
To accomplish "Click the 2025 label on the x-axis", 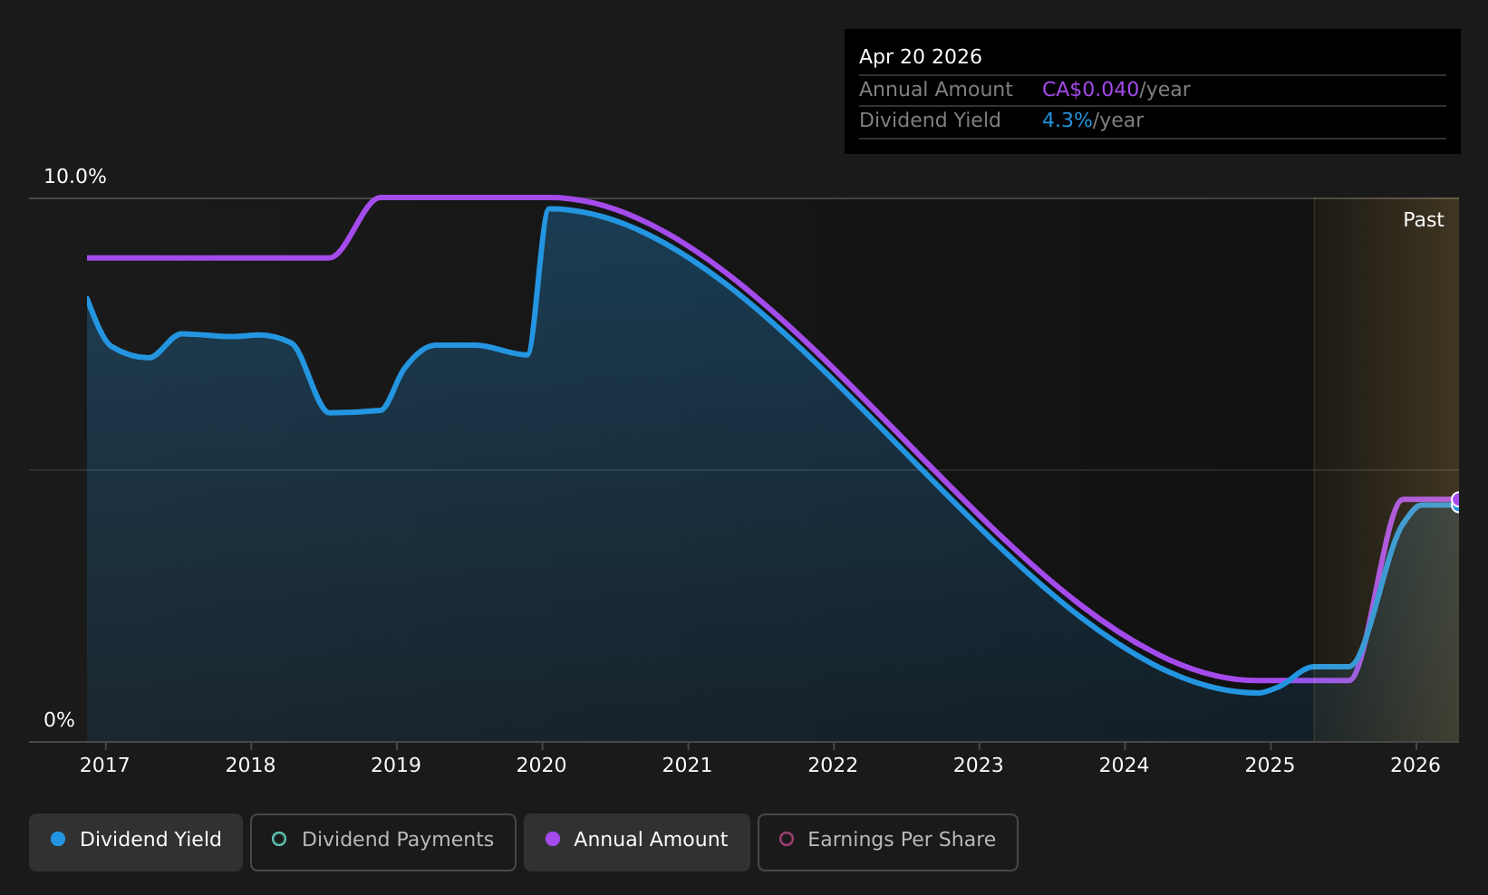I will tap(1270, 765).
